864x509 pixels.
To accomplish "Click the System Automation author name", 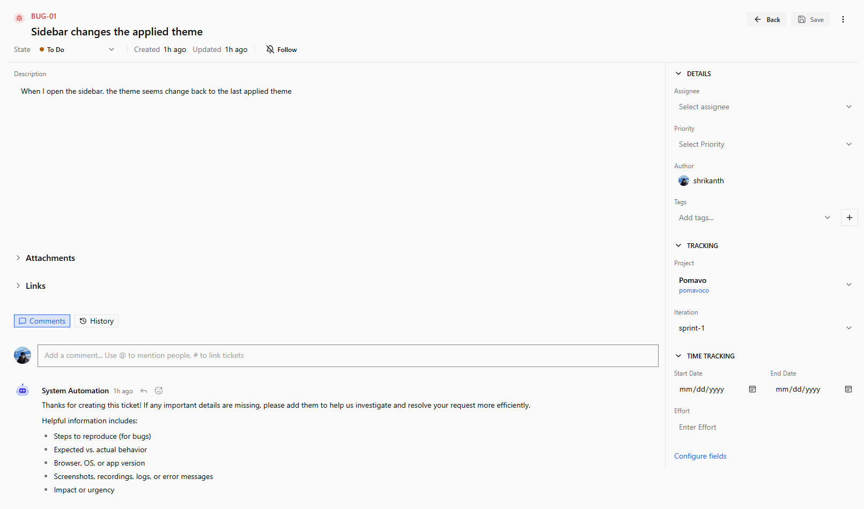I will pos(75,391).
